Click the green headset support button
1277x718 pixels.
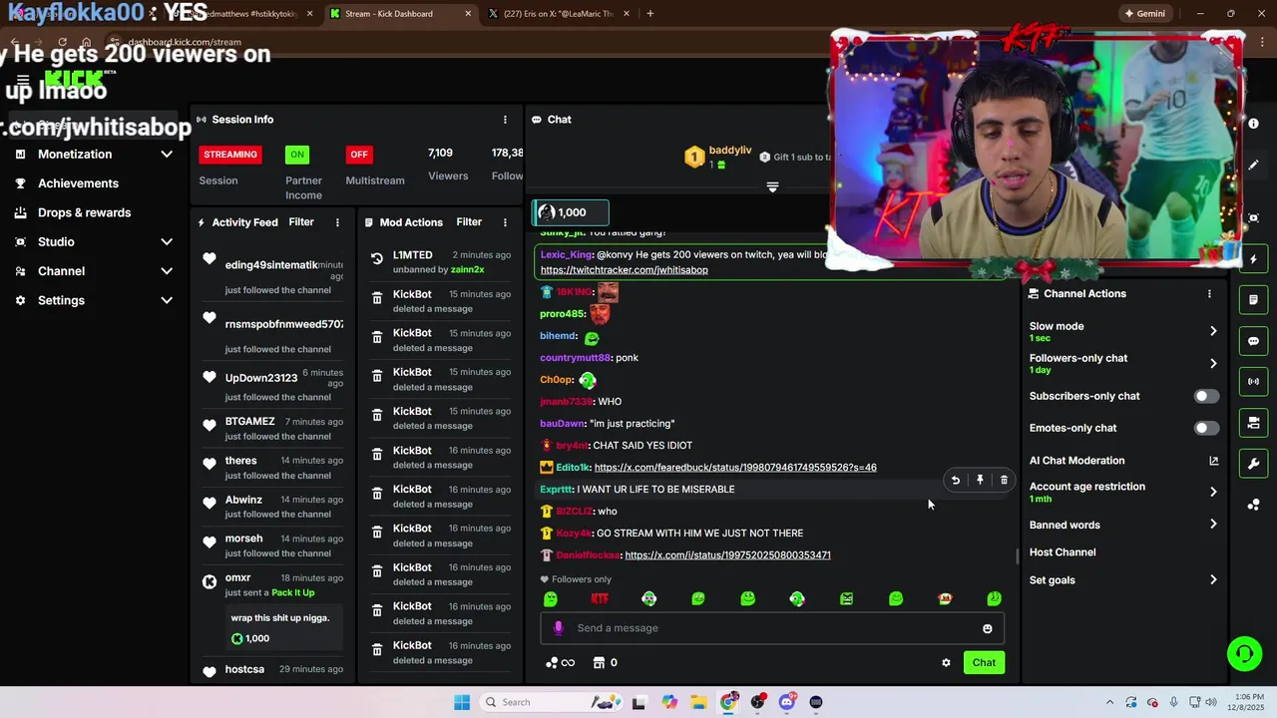tap(1244, 654)
